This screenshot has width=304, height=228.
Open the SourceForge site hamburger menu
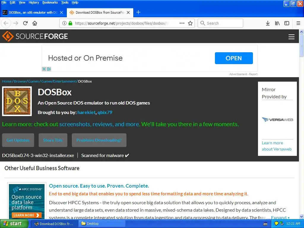(292, 37)
